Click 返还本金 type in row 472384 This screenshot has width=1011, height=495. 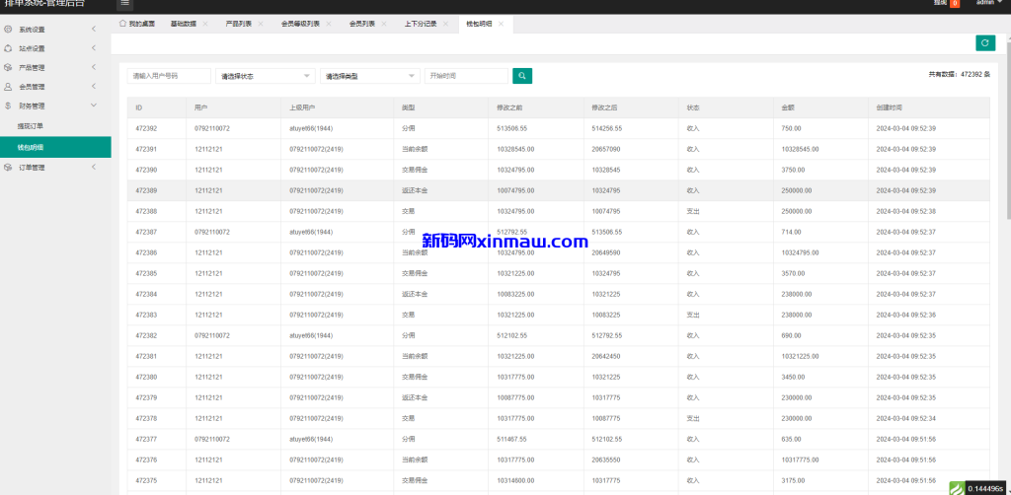pos(415,294)
